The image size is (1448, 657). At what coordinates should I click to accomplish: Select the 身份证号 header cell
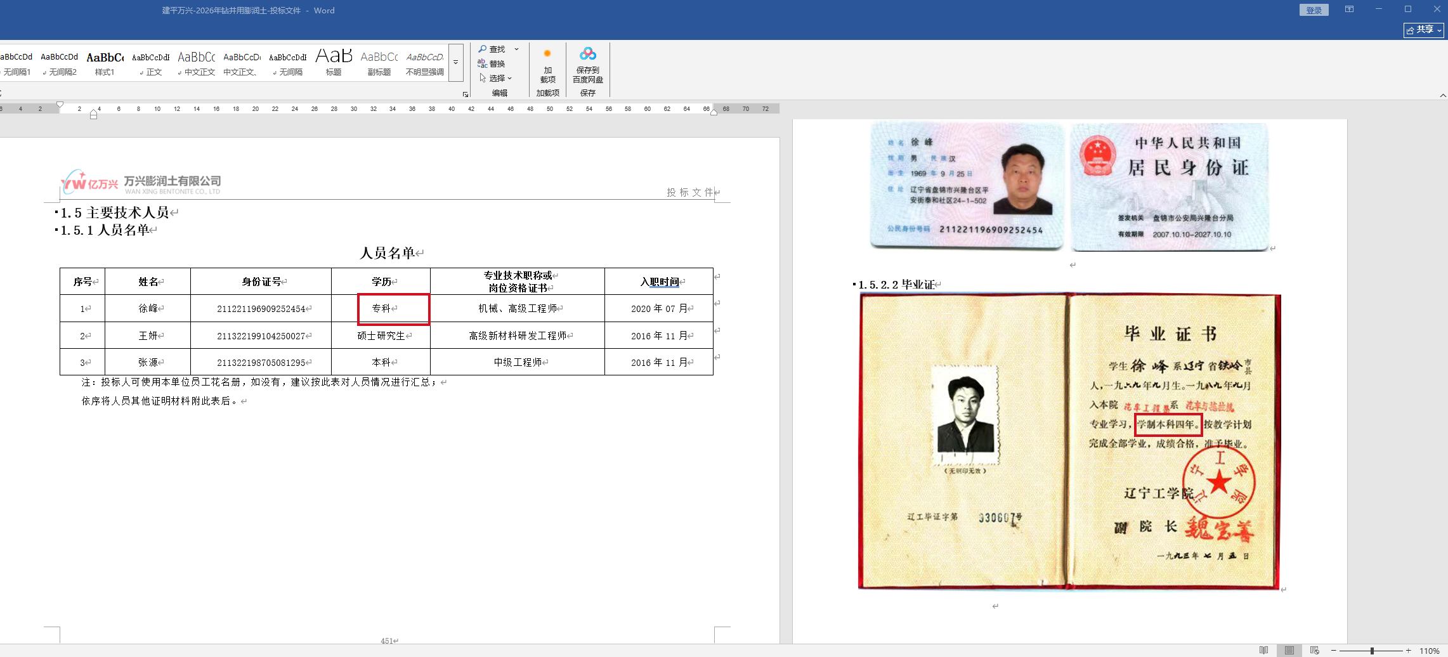click(x=261, y=282)
